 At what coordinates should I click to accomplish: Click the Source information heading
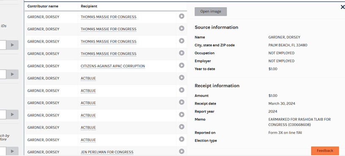click(216, 27)
